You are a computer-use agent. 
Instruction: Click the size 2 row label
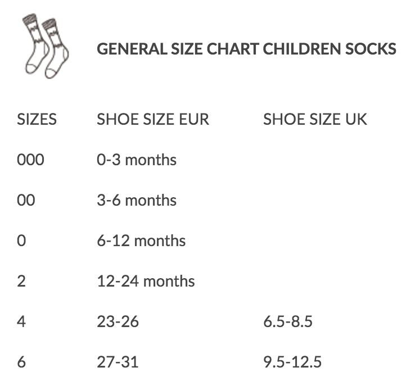[x=22, y=281]
